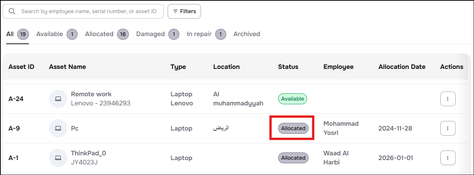The height and width of the screenshot is (175, 474).
Task: Click the search magnifier icon
Action: pyautogui.click(x=12, y=11)
